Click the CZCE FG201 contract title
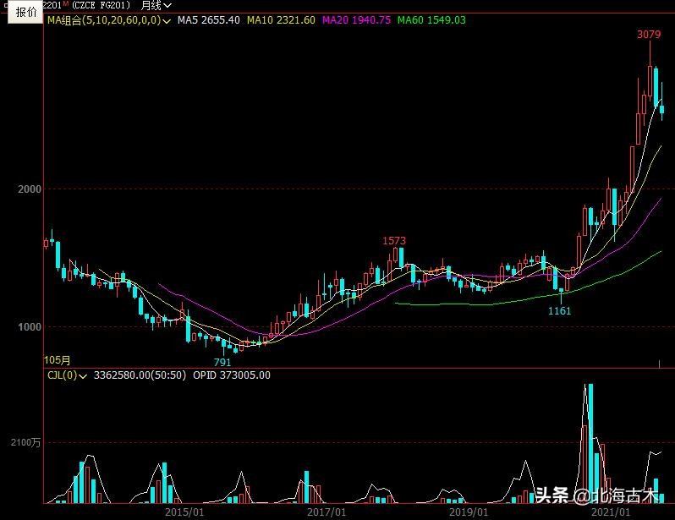The height and width of the screenshot is (520, 675). click(x=102, y=5)
